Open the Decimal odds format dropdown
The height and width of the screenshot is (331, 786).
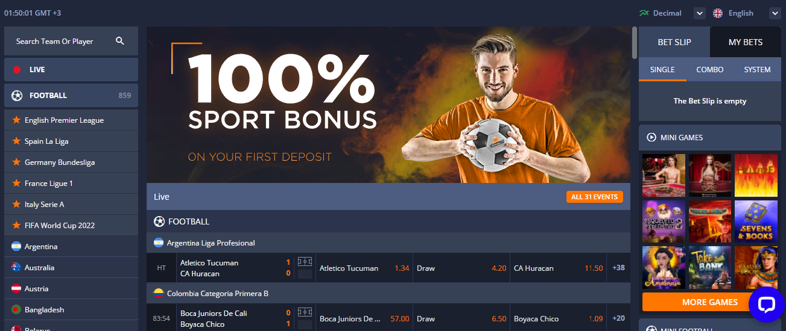tap(699, 13)
